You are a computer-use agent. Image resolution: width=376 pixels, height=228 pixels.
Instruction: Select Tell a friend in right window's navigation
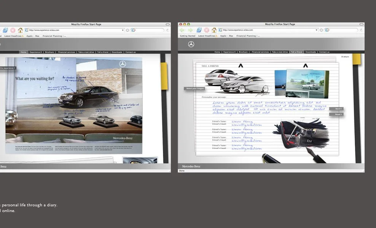click(x=296, y=52)
